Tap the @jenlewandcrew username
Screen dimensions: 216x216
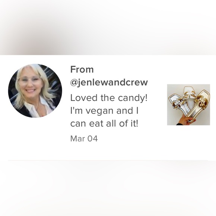(x=109, y=83)
